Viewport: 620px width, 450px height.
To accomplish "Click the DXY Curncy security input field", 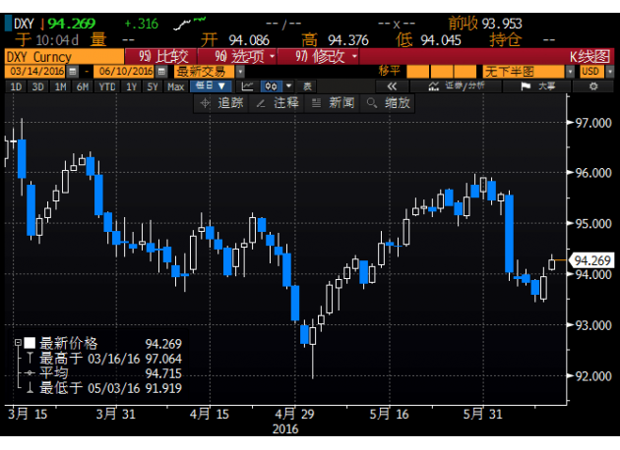I will click(59, 57).
